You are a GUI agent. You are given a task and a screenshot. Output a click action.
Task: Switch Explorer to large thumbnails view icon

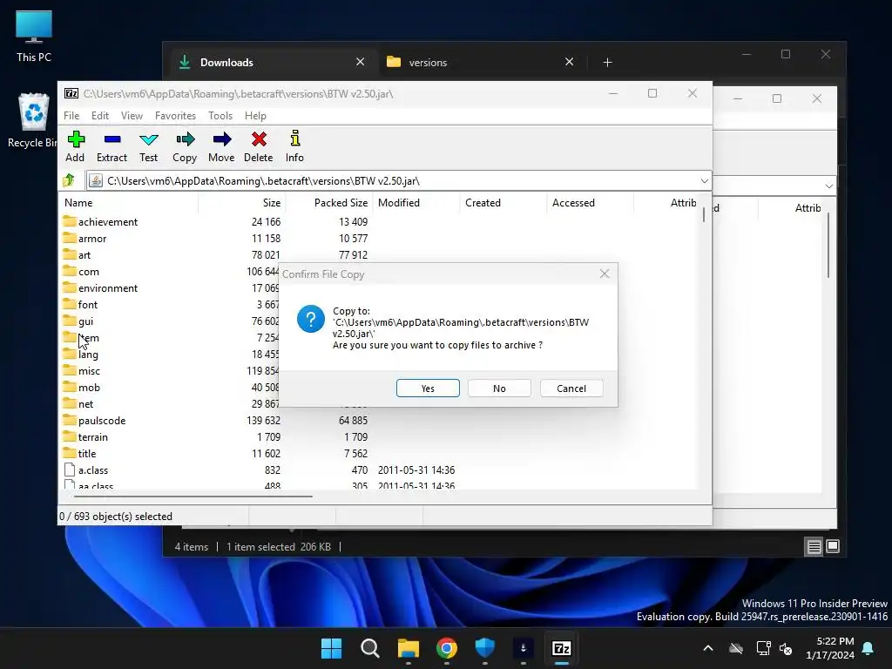[832, 547]
